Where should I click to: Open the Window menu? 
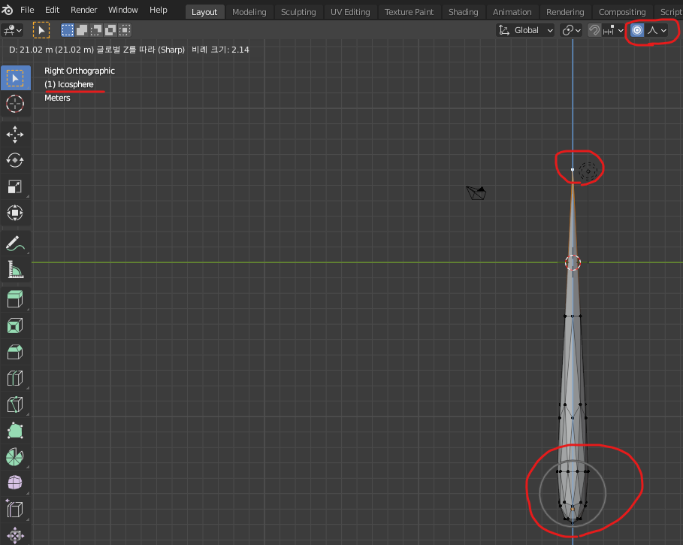pyautogui.click(x=122, y=10)
